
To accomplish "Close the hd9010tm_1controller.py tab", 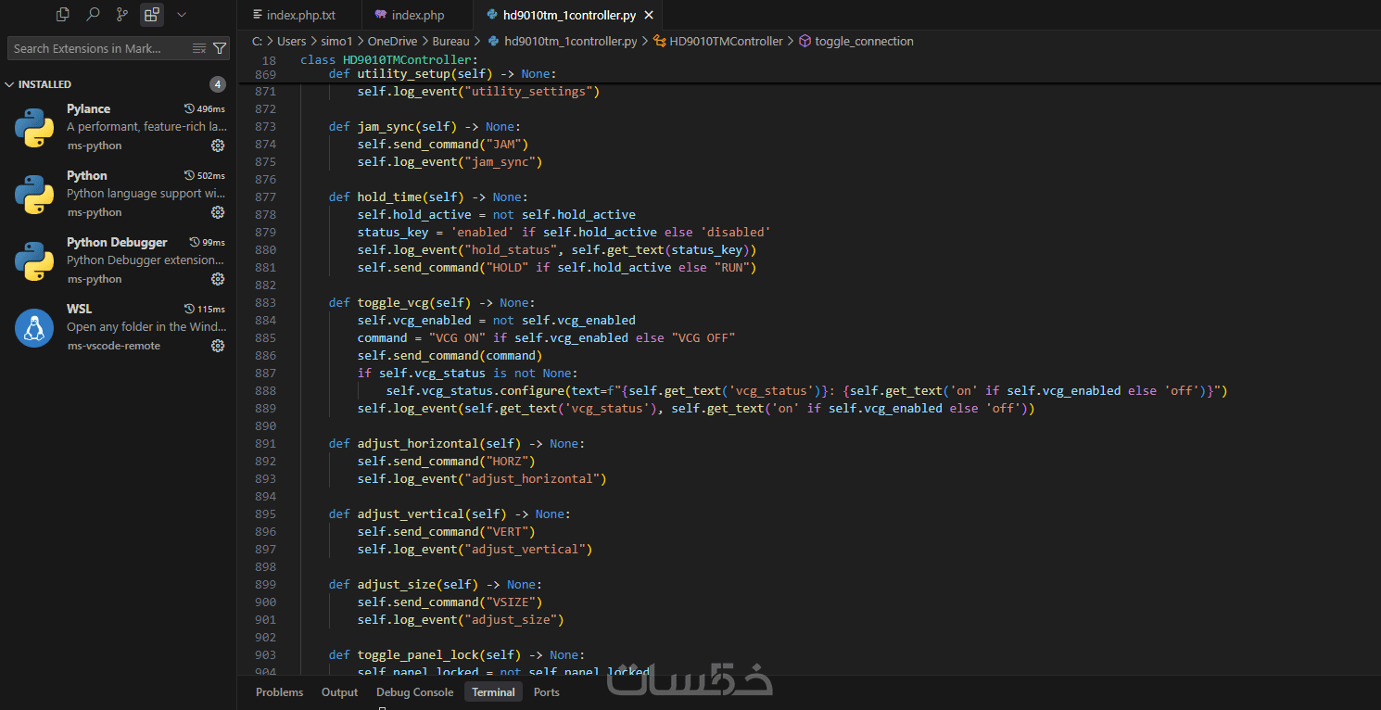I will coord(649,16).
